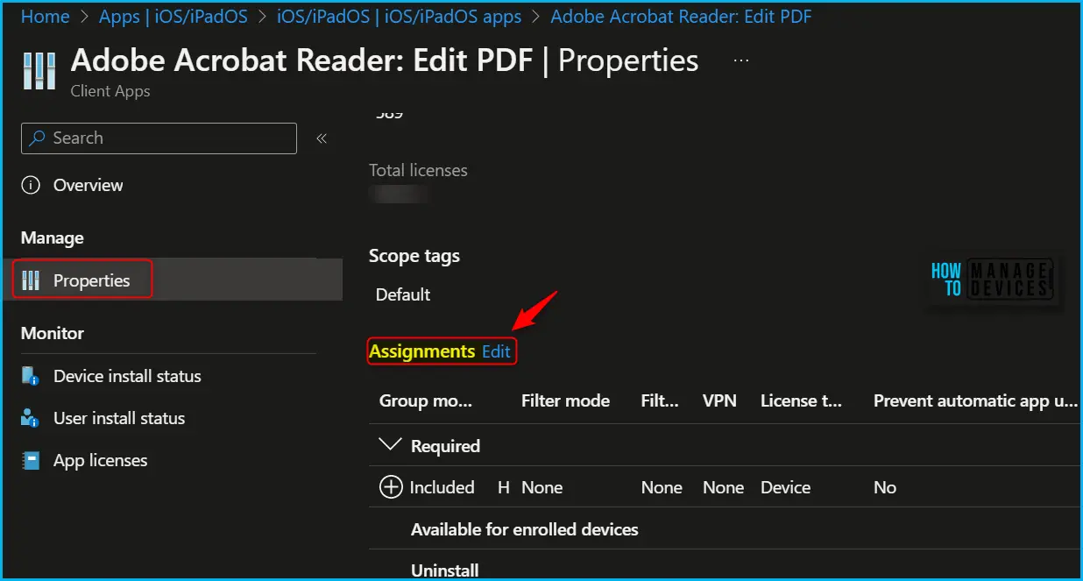The image size is (1083, 581).
Task: Click the Assignments heading
Action: tap(422, 351)
